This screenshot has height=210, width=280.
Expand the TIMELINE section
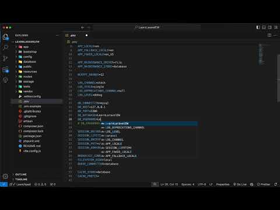click(x=21, y=179)
